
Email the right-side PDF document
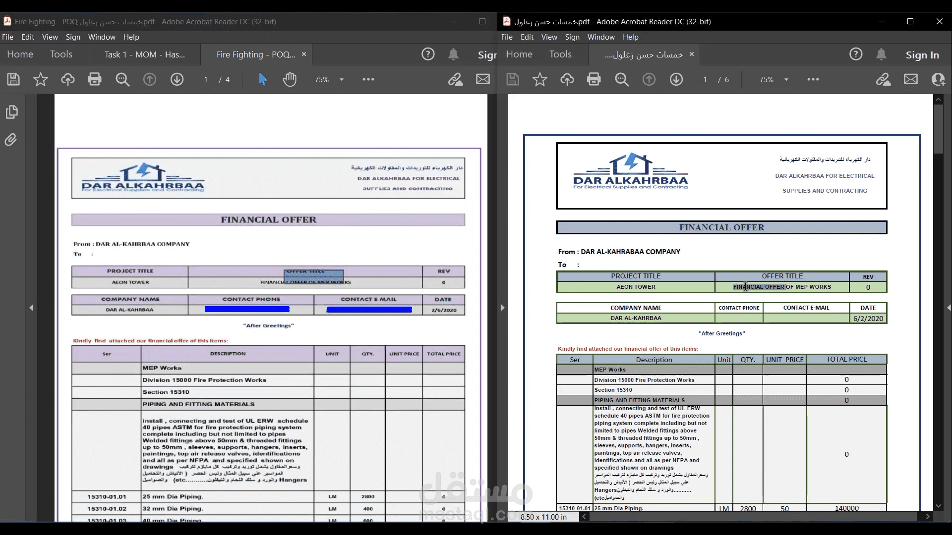(x=910, y=79)
